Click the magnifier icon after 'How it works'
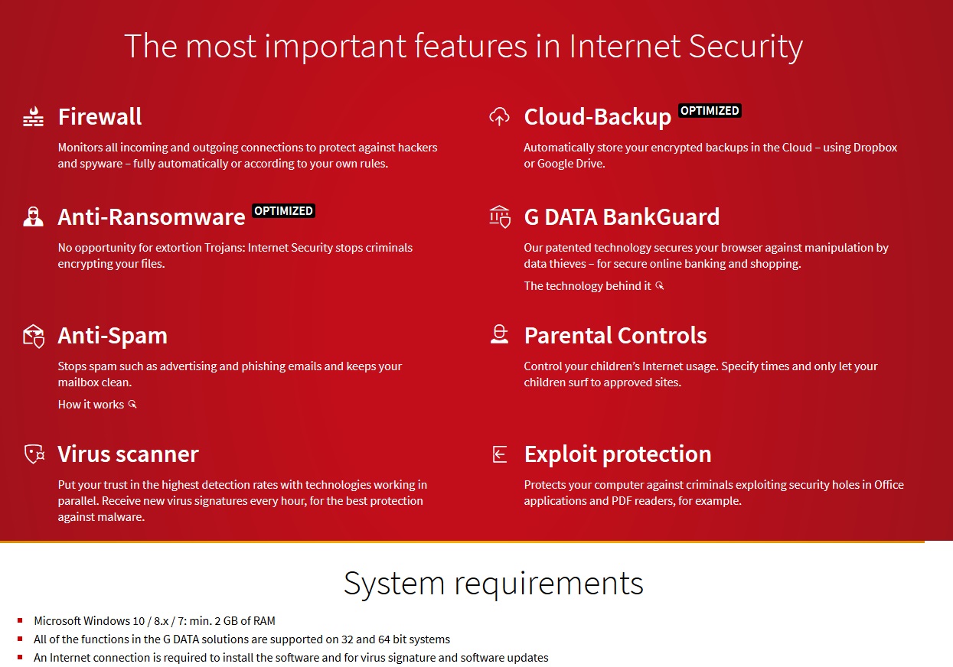953x667 pixels. (132, 405)
